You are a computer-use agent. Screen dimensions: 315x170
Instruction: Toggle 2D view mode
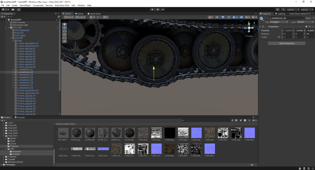(217, 17)
